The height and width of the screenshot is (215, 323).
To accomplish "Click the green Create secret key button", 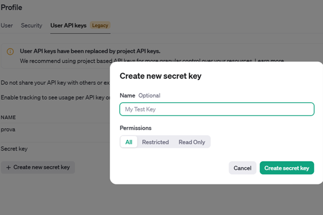I will click(286, 168).
